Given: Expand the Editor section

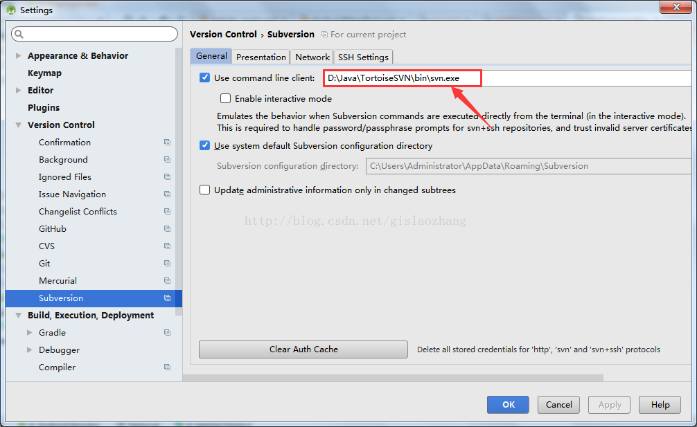Looking at the screenshot, I should point(18,90).
